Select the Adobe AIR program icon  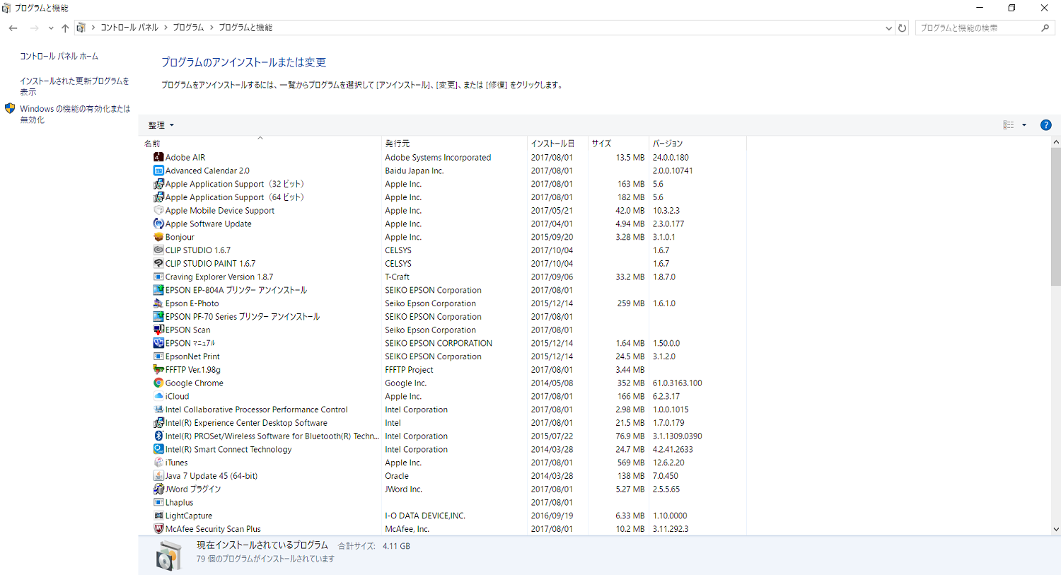tap(158, 157)
